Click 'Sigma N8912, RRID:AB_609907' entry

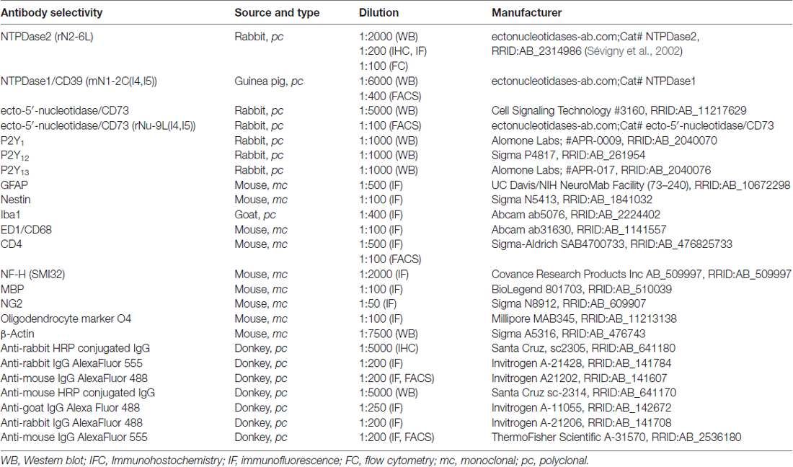coord(569,303)
